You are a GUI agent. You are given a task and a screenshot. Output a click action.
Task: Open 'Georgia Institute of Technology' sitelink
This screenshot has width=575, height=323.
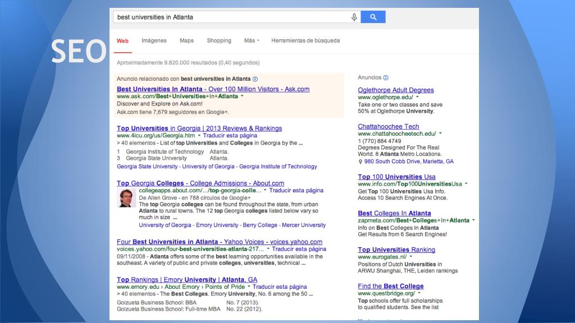point(278,166)
